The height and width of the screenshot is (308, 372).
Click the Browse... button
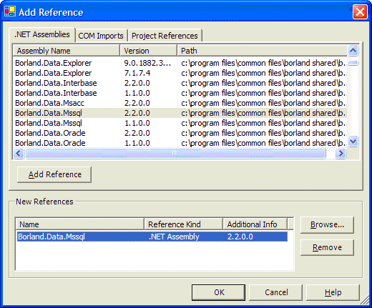pos(327,224)
